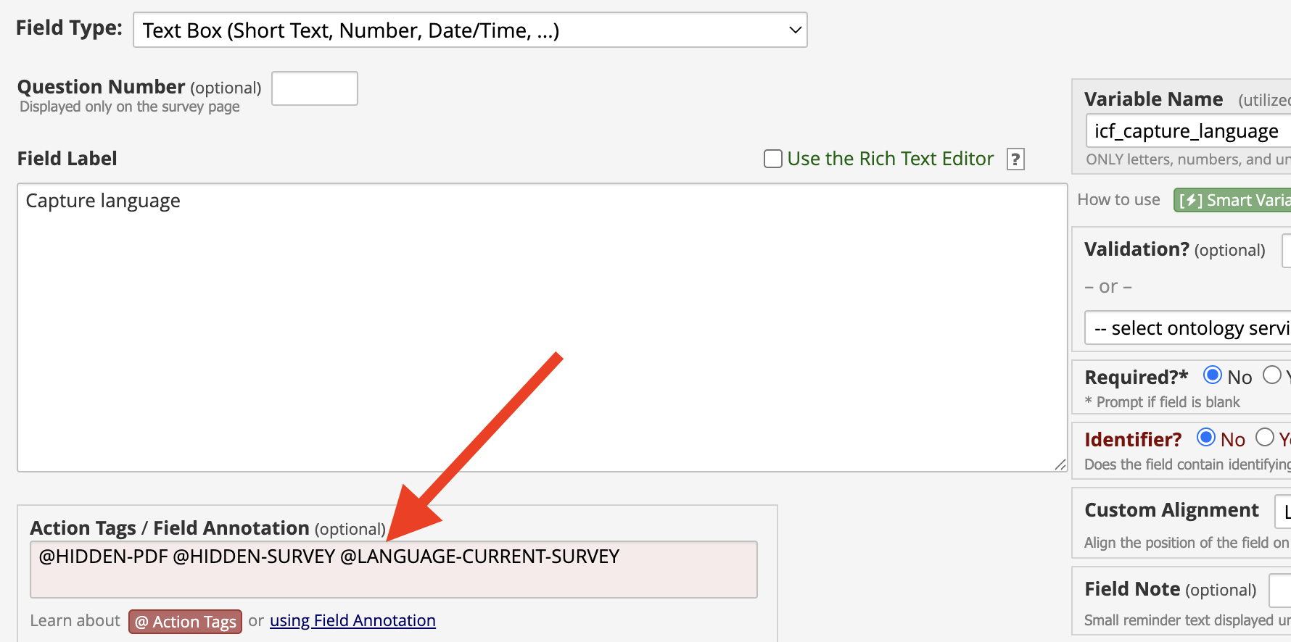This screenshot has height=642, width=1291.
Task: Select Yes radio for Required
Action: [1271, 375]
